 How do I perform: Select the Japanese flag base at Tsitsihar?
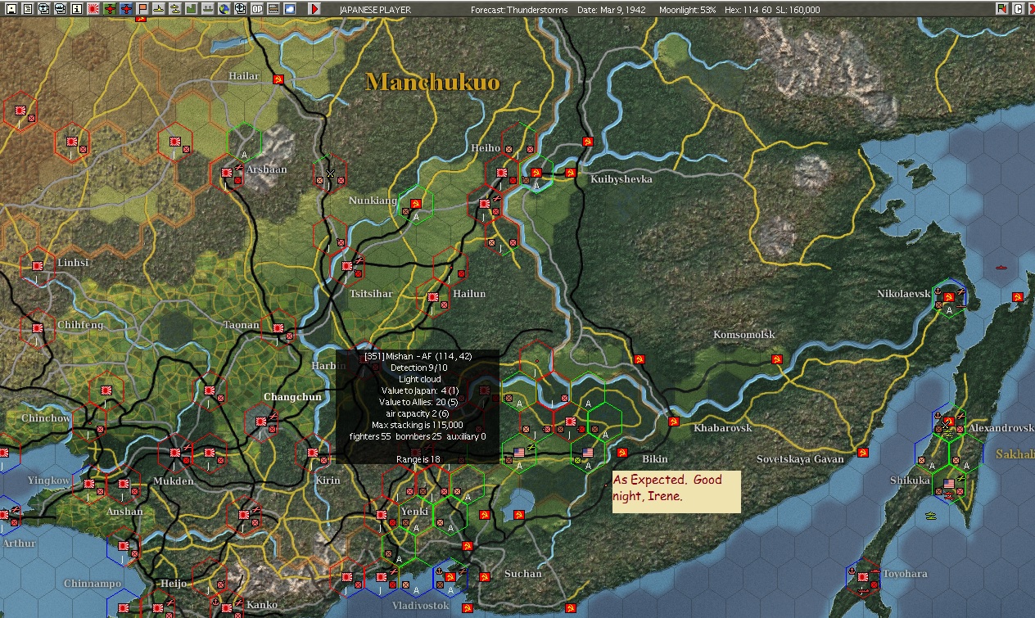point(347,266)
